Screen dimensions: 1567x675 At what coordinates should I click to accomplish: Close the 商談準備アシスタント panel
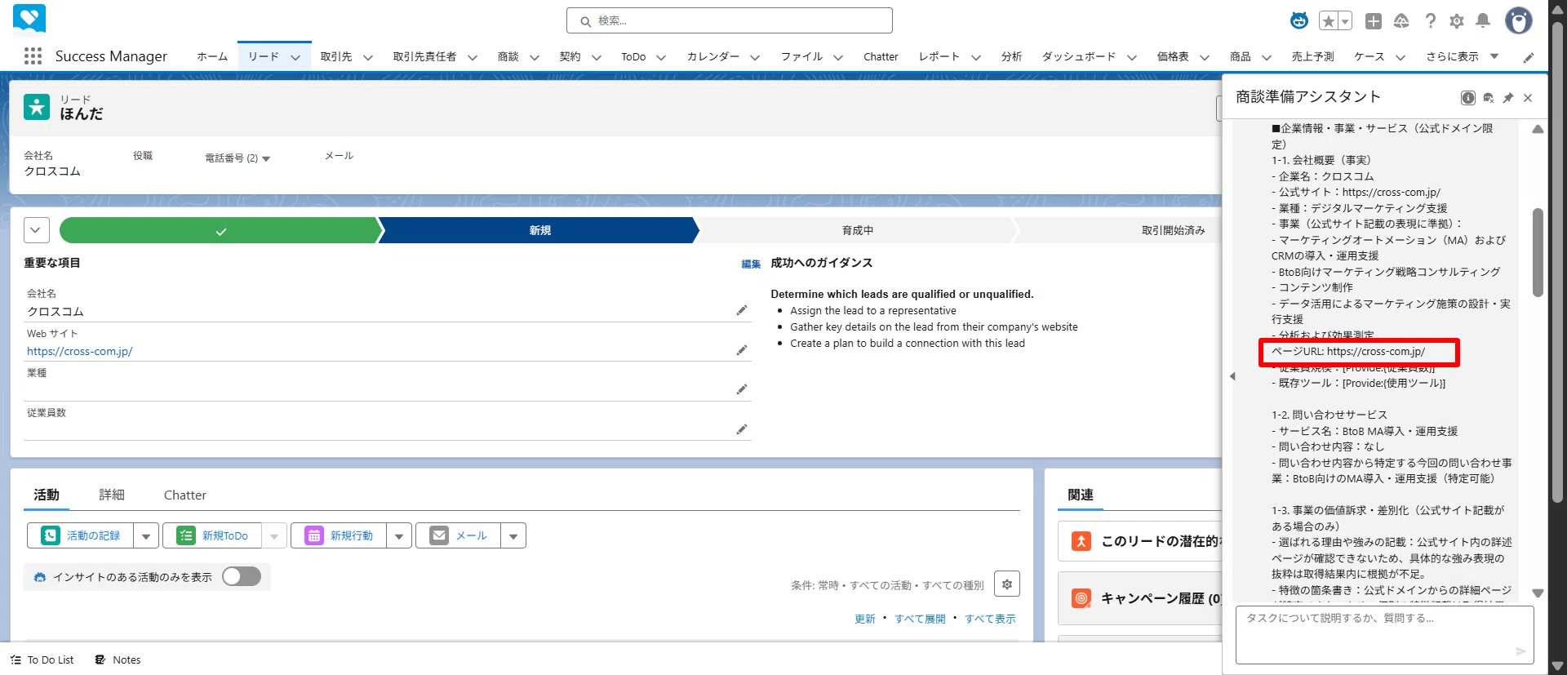(x=1528, y=98)
